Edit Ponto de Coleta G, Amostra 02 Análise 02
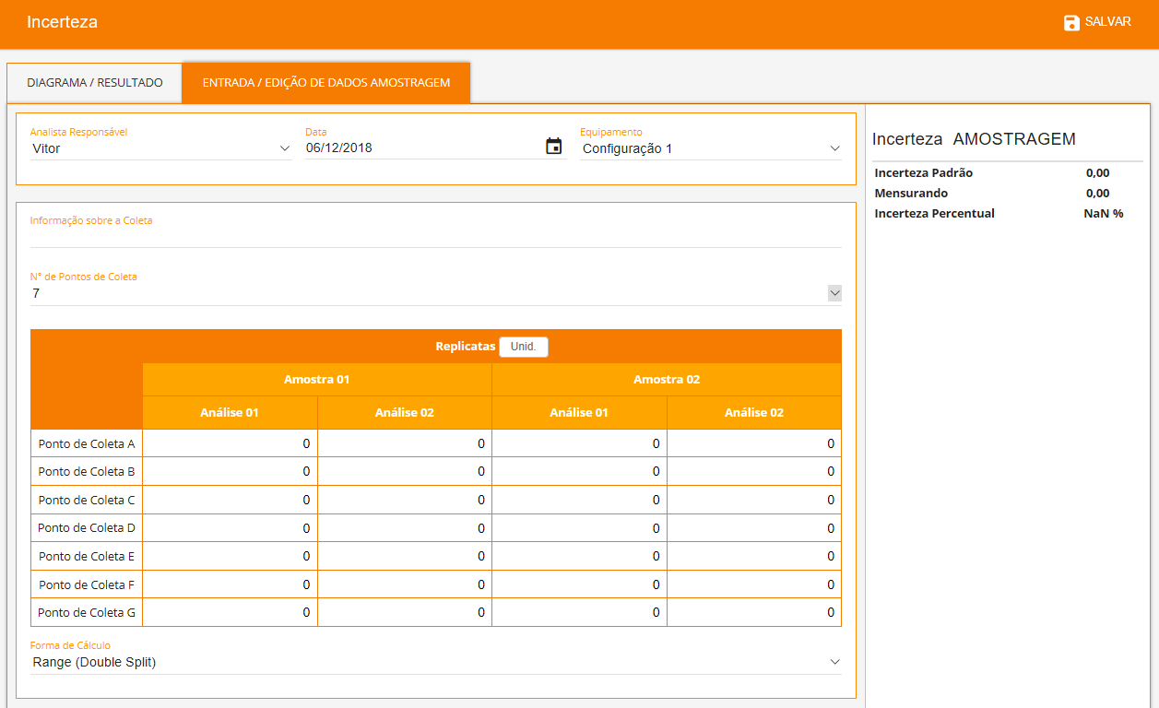The height and width of the screenshot is (708, 1159). [x=753, y=612]
